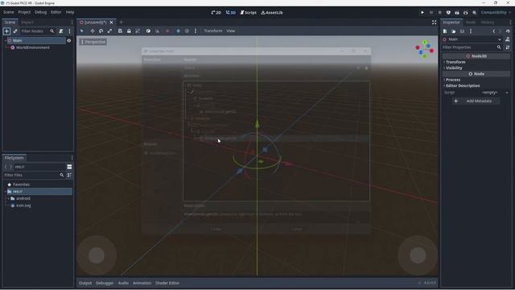Expand the Transform section in Inspector

pos(455,62)
